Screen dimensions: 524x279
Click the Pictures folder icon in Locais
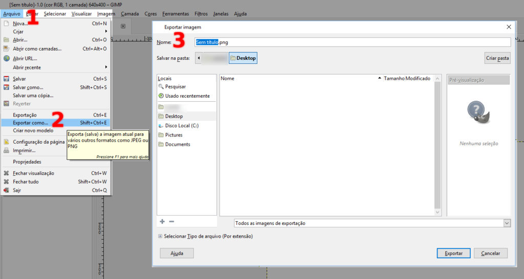(x=161, y=135)
